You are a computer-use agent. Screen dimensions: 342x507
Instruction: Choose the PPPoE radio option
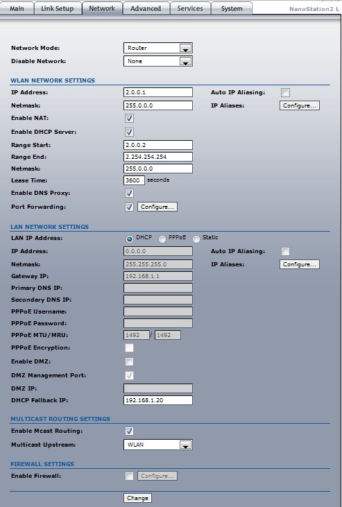[162, 239]
